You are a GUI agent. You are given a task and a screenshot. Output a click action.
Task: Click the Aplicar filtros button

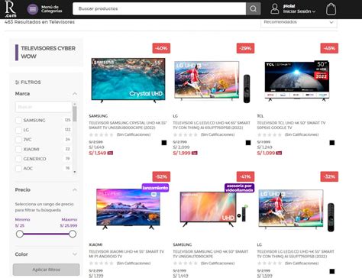46,270
